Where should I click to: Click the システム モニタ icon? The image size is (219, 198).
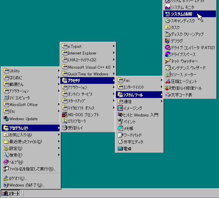[167, 7]
